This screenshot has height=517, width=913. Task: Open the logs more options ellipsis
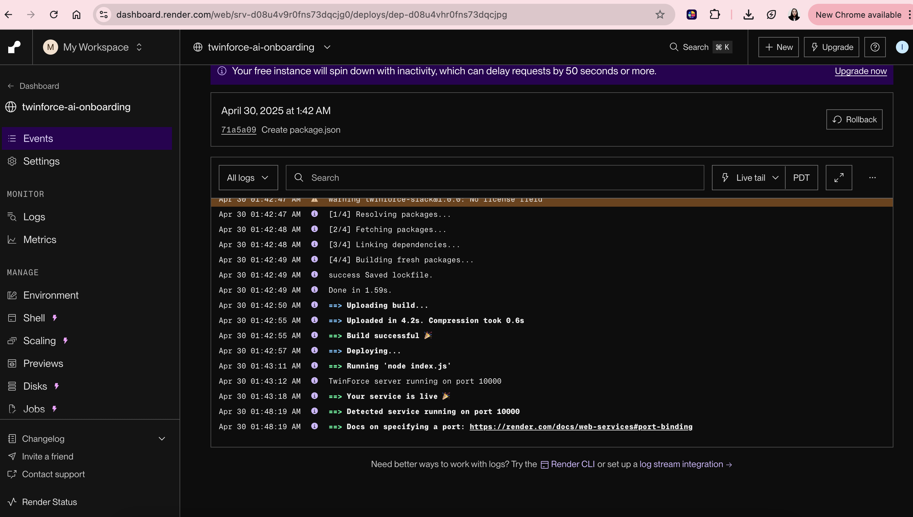click(x=872, y=178)
